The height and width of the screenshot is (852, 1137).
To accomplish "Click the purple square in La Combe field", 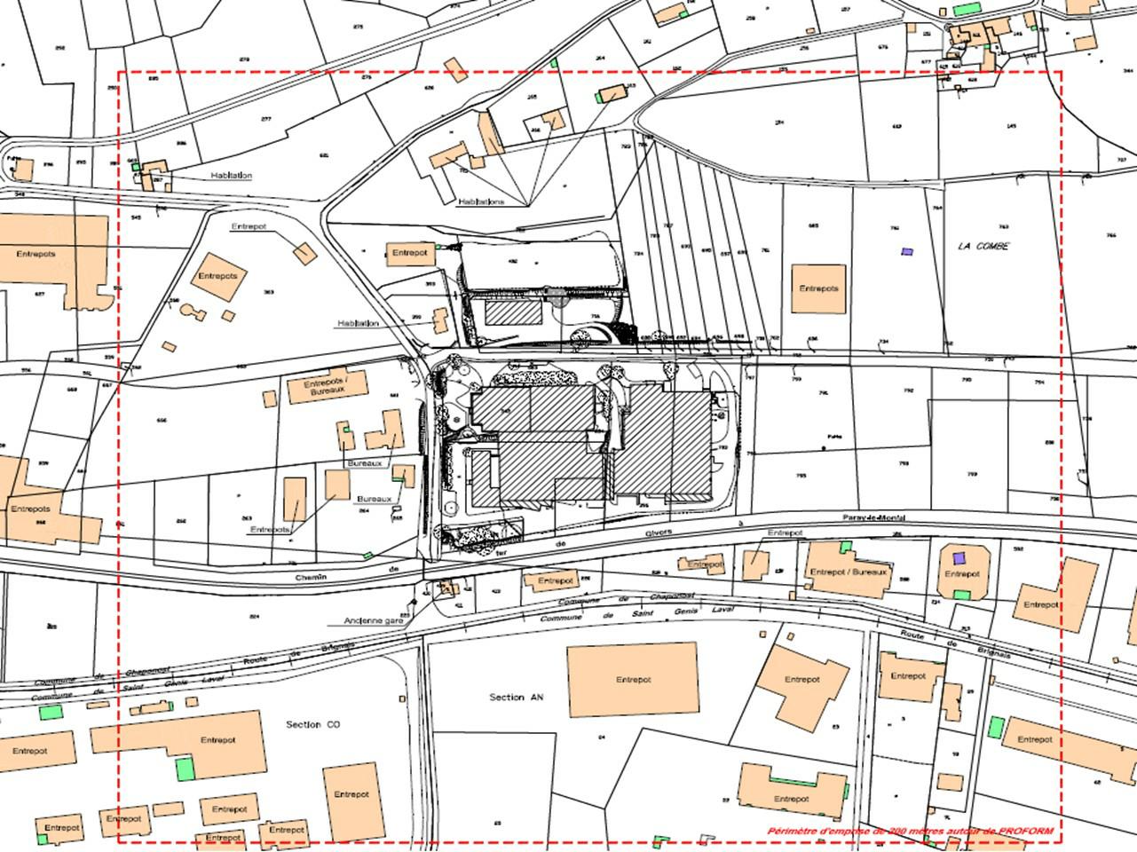I will click(x=907, y=252).
